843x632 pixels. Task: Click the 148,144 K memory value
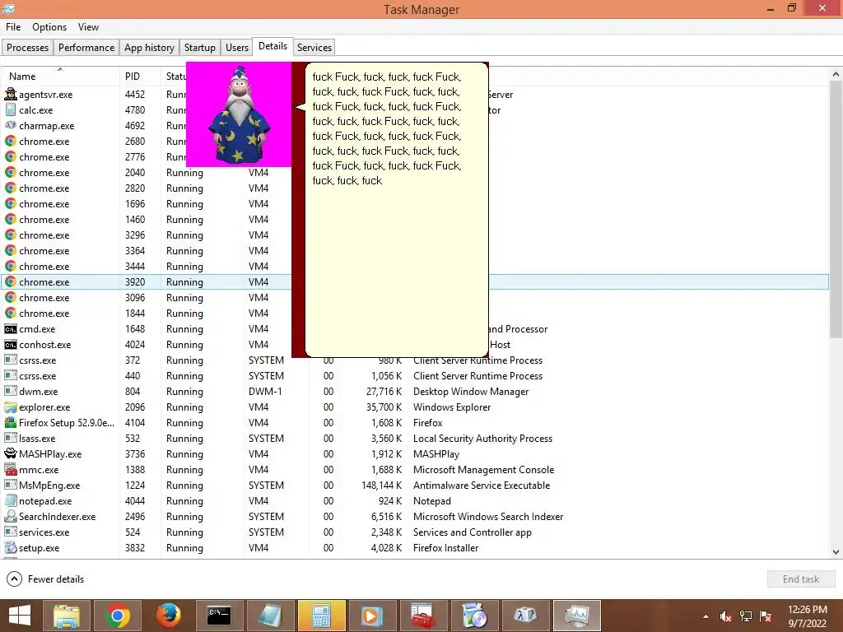tap(382, 485)
